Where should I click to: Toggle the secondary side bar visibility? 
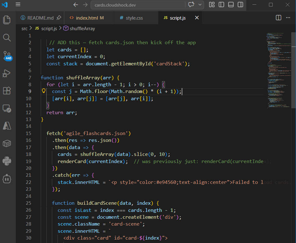[x=240, y=5]
